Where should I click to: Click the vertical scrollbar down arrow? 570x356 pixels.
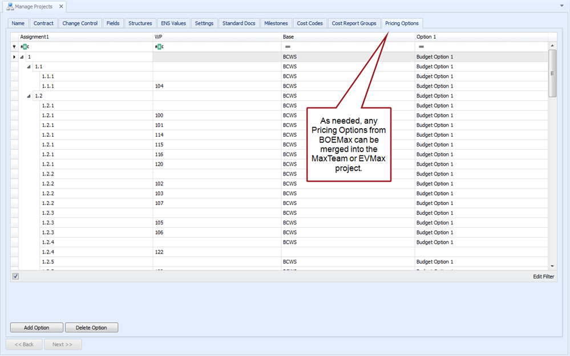552,266
